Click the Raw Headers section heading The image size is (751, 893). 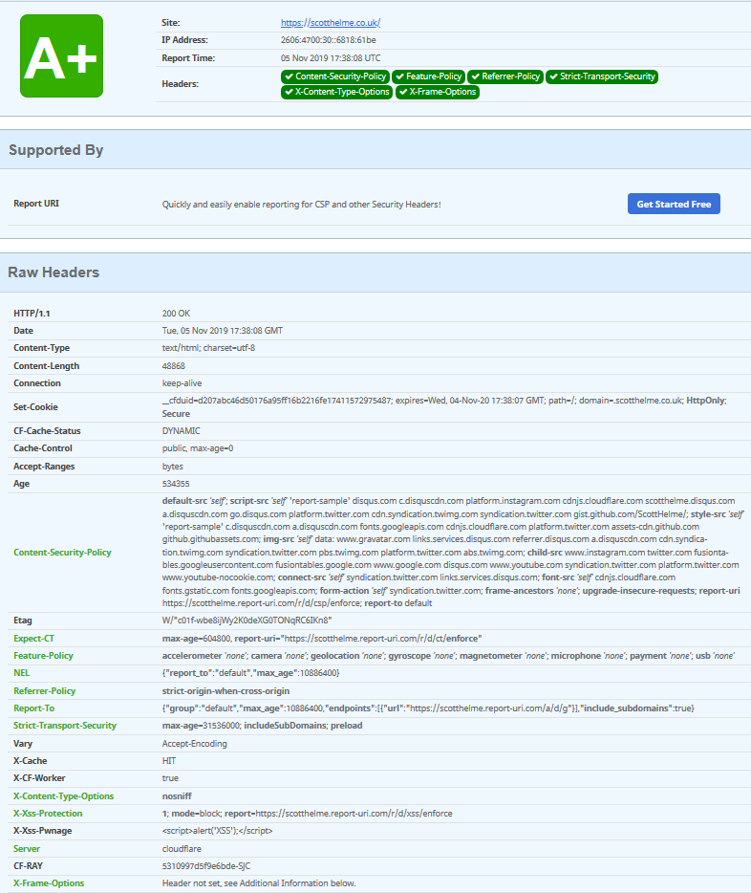[x=54, y=272]
